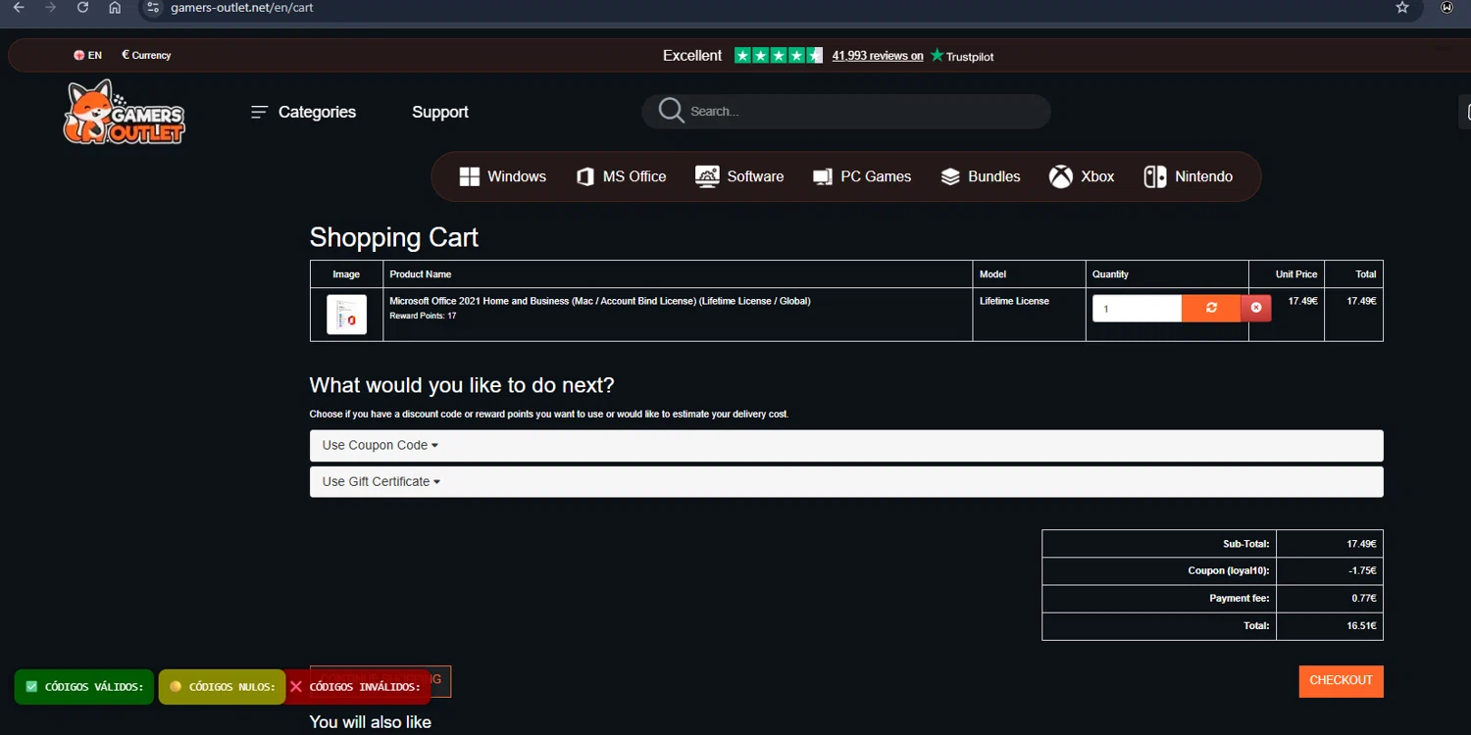Viewport: 1471px width, 735px height.
Task: Click the orange quantity refresh icon
Action: click(1211, 308)
